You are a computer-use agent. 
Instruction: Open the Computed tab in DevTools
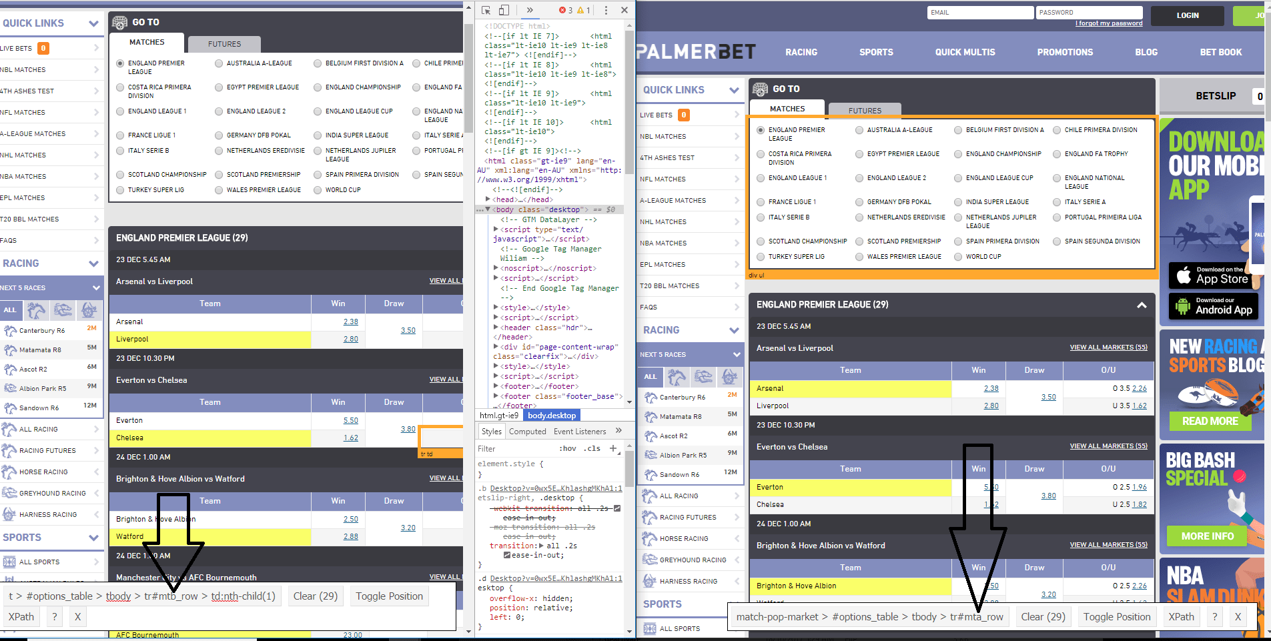coord(528,432)
